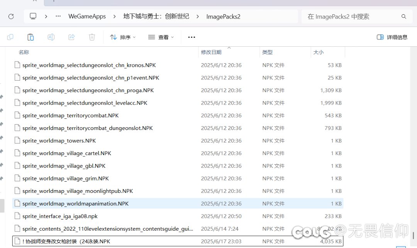Click file icon of kronos.NPK row
The width and height of the screenshot is (417, 248).
pyautogui.click(x=17, y=65)
